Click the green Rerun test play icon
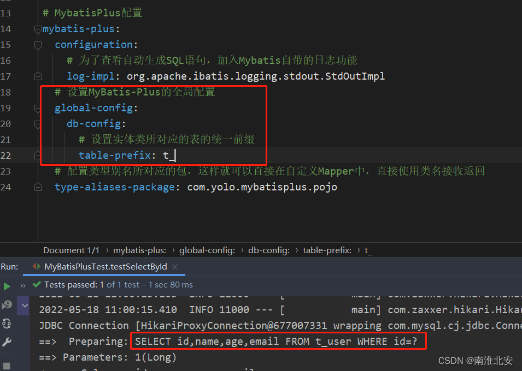The height and width of the screenshot is (371, 522). coord(7,286)
